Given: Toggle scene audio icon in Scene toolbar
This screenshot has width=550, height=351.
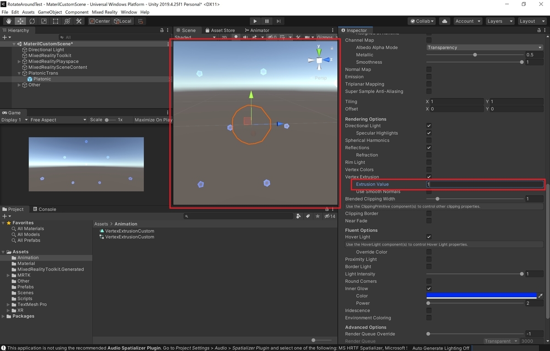Looking at the screenshot, I should pyautogui.click(x=246, y=38).
